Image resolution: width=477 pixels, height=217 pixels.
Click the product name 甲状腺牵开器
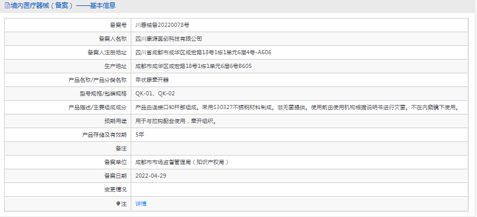(152, 80)
